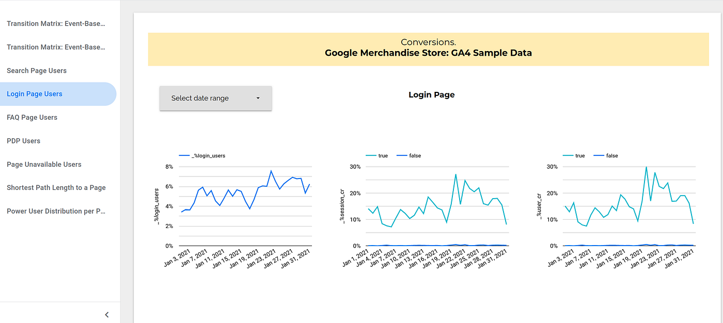Click the date range dropdown arrow

pyautogui.click(x=258, y=98)
